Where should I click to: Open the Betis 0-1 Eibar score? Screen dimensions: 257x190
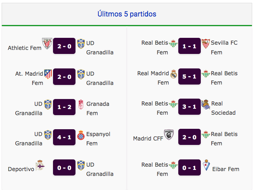tap(190, 167)
